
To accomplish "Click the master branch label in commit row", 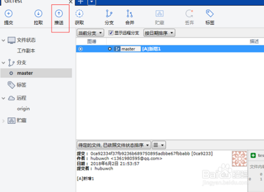I will [x=127, y=49].
